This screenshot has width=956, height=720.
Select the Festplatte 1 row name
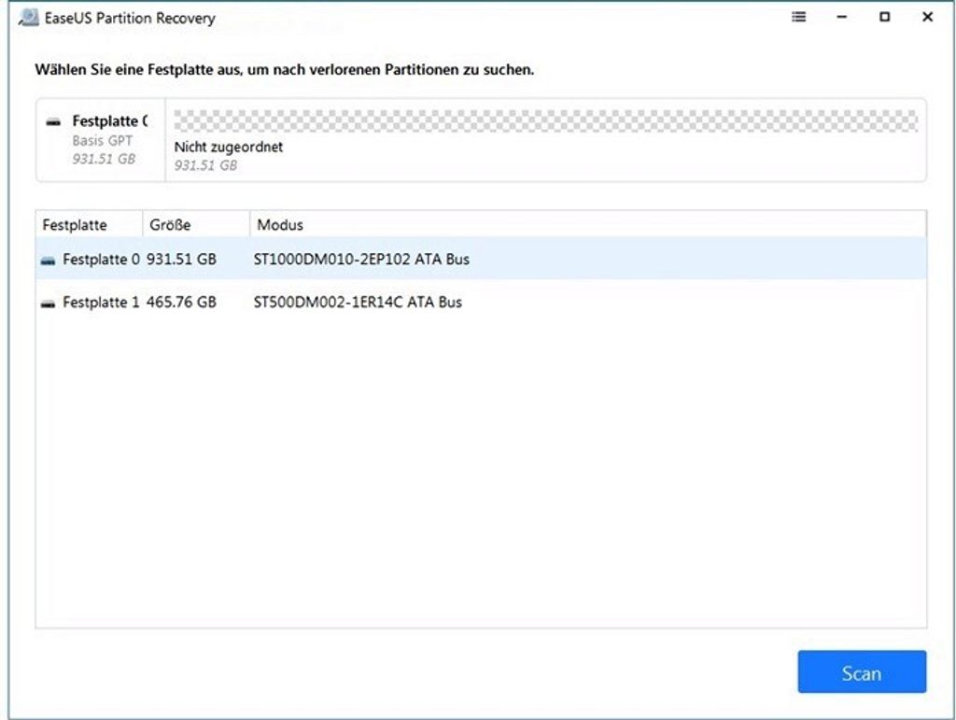click(101, 303)
